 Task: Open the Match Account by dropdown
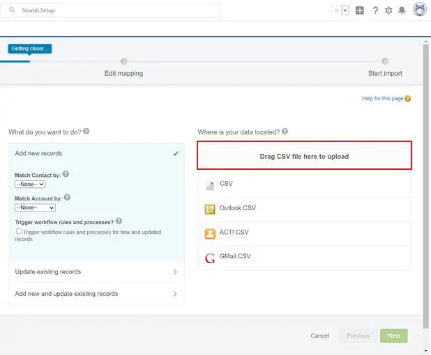pyautogui.click(x=35, y=207)
